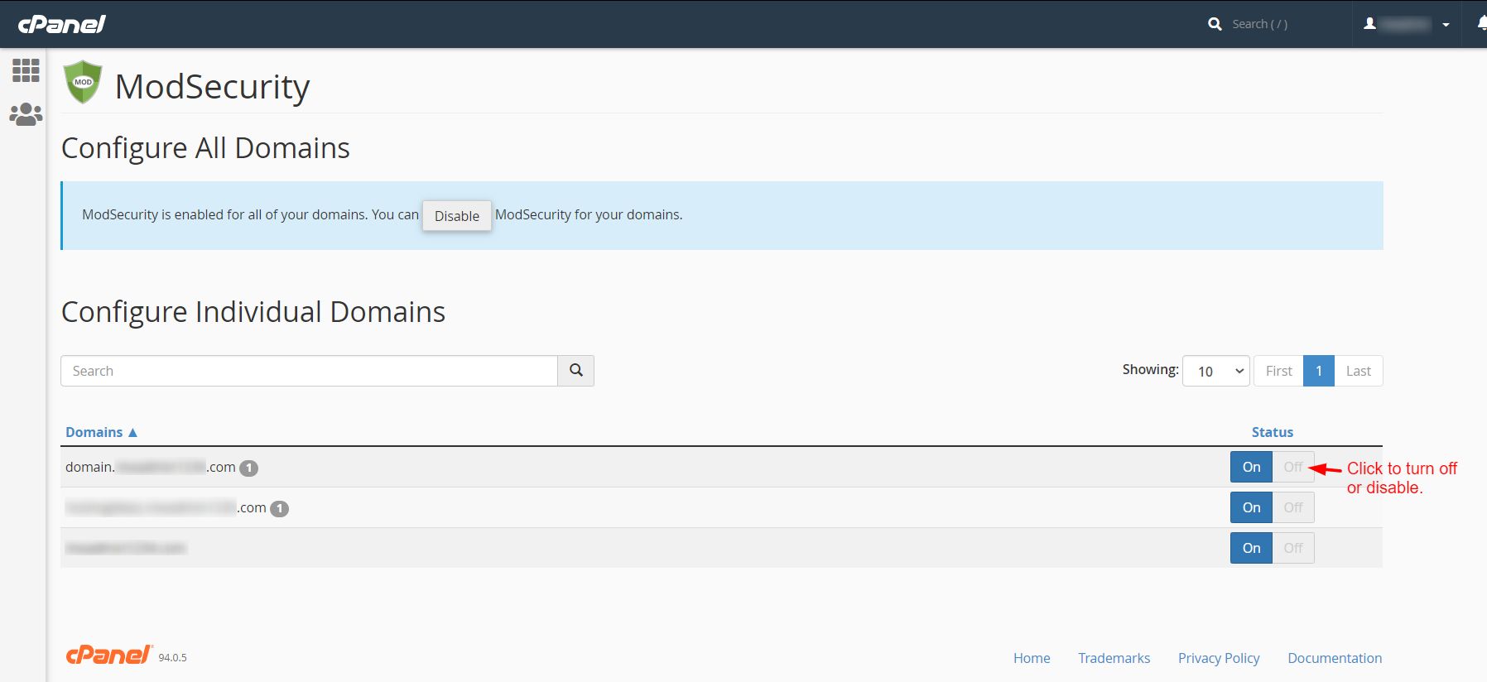Click the magnifier icon in top search

1215,24
